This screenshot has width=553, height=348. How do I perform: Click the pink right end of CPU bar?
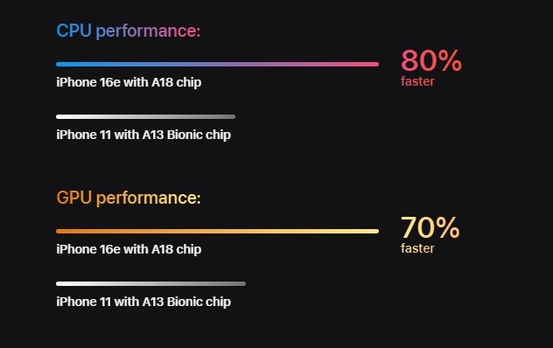coord(374,64)
